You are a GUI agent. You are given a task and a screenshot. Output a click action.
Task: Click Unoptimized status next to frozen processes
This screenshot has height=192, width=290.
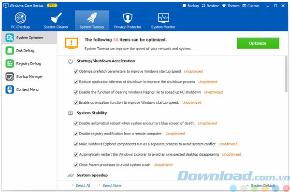pyautogui.click(x=163, y=165)
